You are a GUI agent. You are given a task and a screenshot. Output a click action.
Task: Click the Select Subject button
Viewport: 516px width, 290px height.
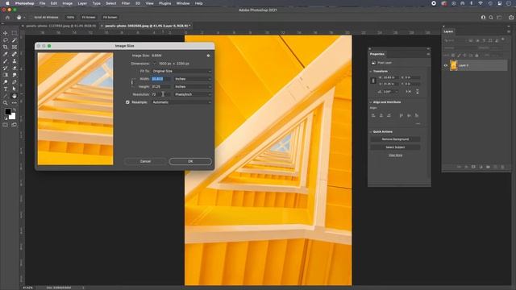(x=395, y=147)
